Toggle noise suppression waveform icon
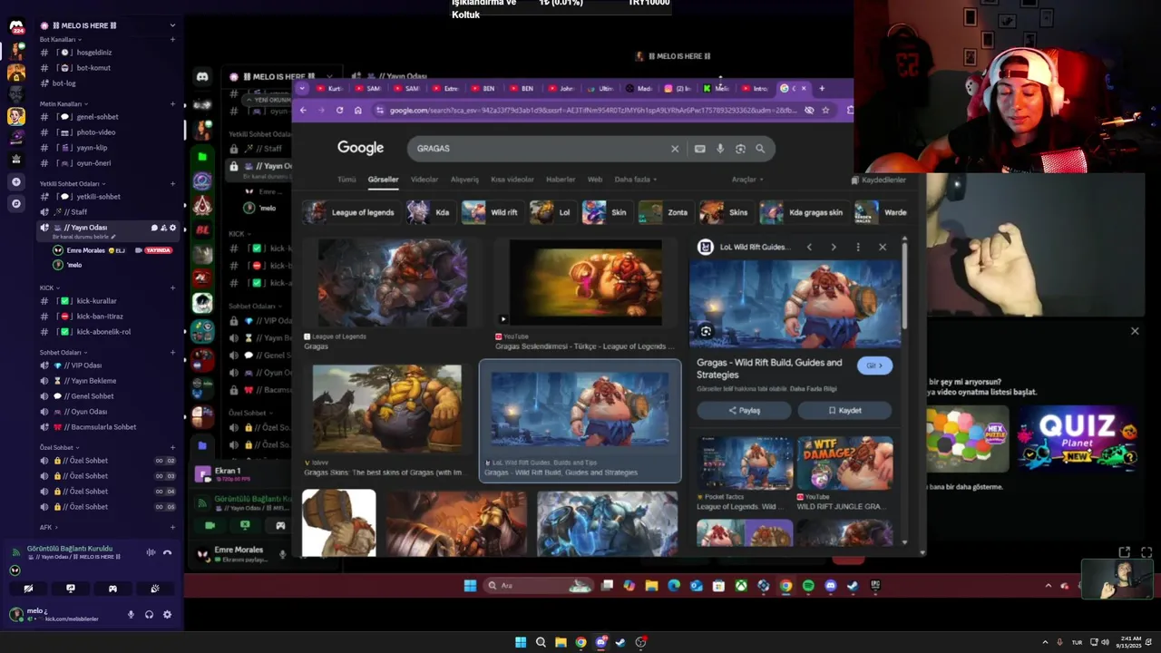Viewport: 1161px width, 653px height. (151, 552)
